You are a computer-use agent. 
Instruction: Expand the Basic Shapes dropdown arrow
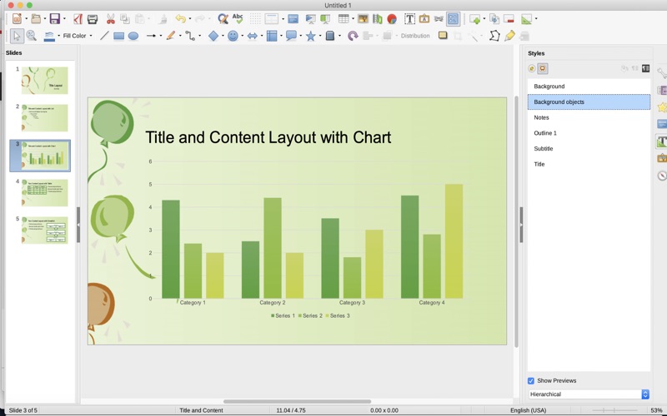pyautogui.click(x=223, y=36)
